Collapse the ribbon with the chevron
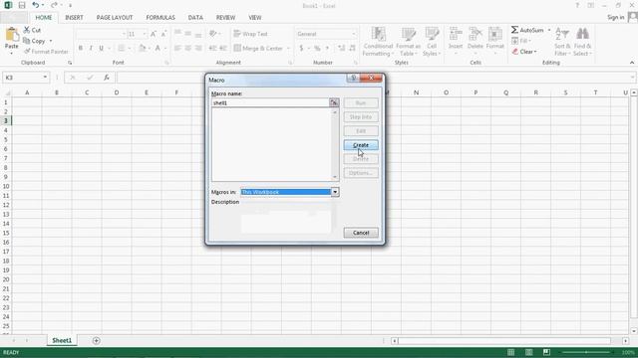 [x=631, y=63]
